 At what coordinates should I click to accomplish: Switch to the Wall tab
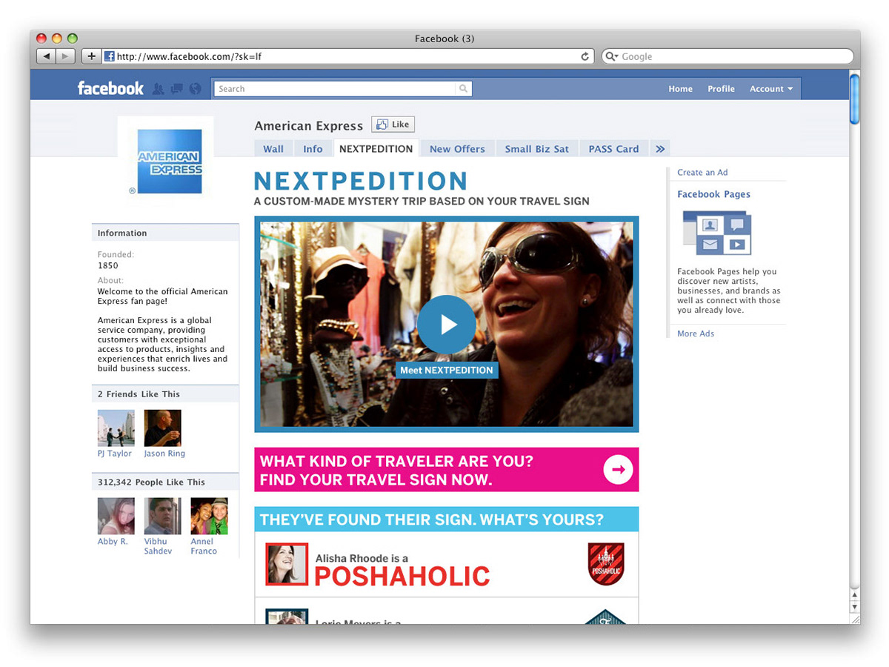click(273, 149)
